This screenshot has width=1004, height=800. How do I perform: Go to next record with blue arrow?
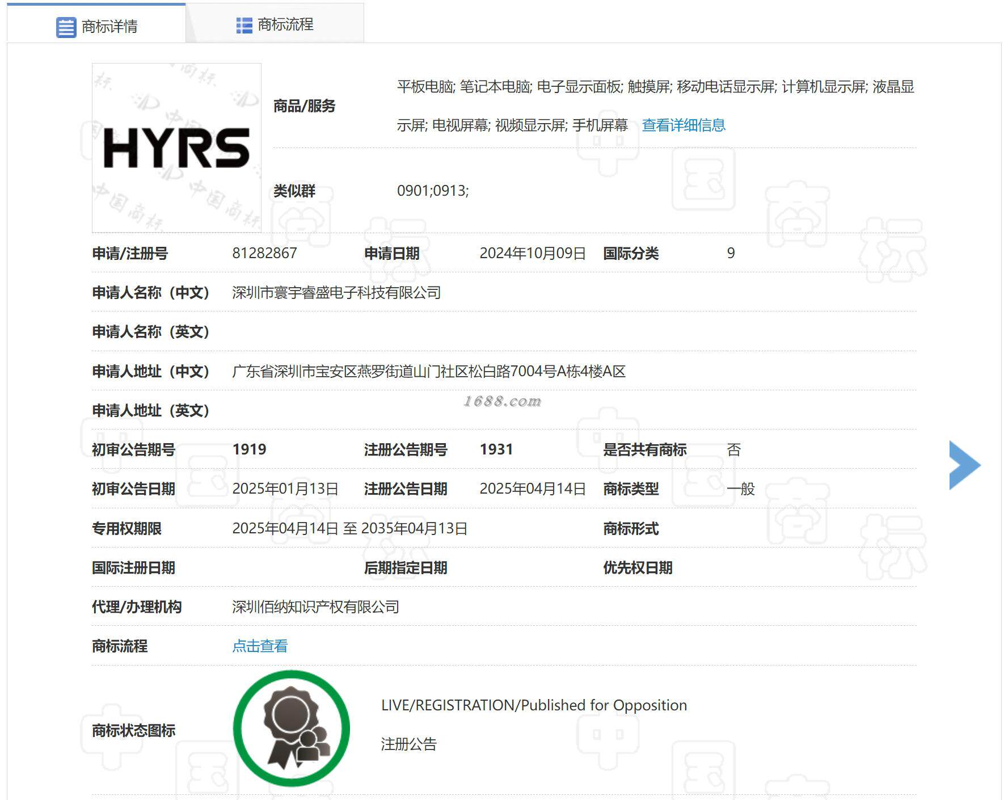click(x=964, y=465)
